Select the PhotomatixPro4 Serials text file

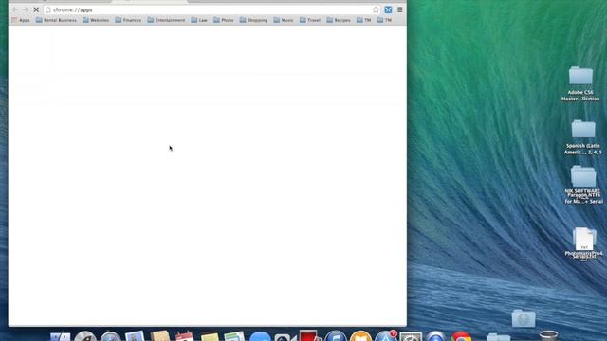coord(584,243)
